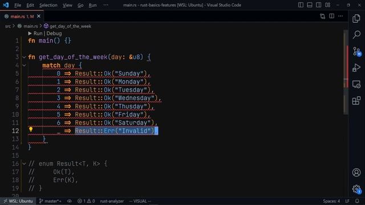The image size is (365, 205).
Task: Change end of line sequence LF
Action: tap(347, 201)
